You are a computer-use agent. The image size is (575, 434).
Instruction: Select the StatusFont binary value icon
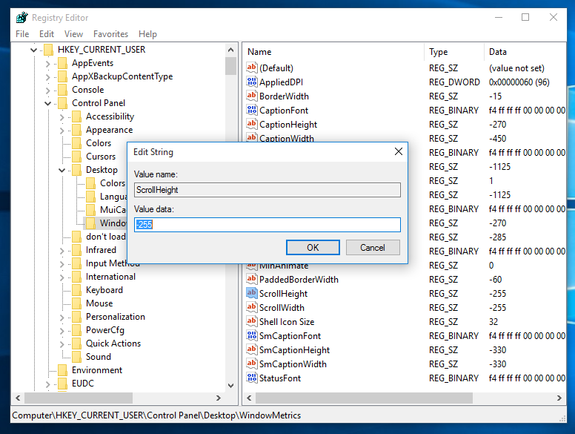pos(252,378)
